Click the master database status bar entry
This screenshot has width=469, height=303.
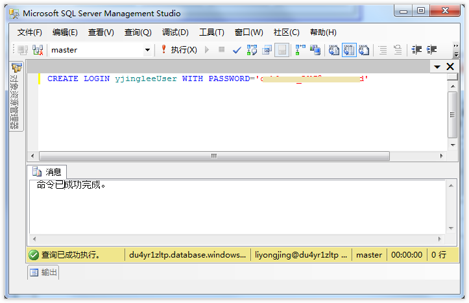pyautogui.click(x=369, y=255)
